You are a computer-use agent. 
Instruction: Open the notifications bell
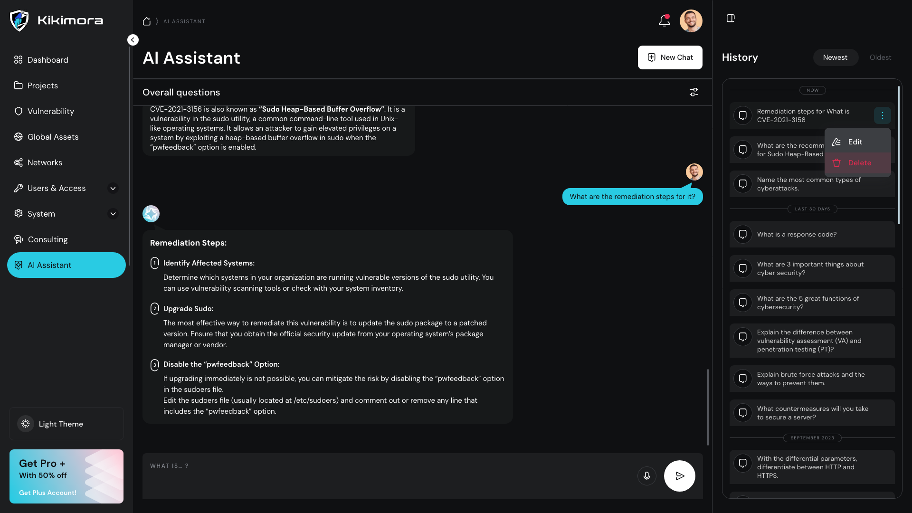coord(664,21)
